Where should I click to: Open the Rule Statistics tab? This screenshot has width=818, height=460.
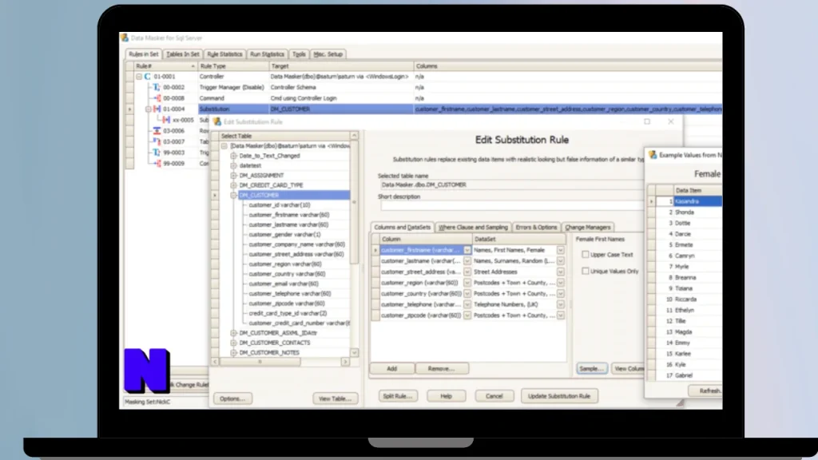[224, 54]
